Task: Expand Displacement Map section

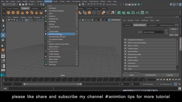Action: point(125,54)
